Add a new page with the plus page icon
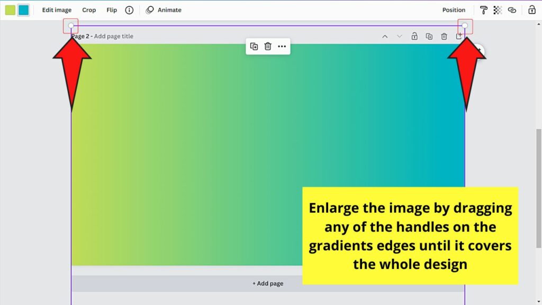Viewport: 542px width, 305px height. click(x=459, y=36)
